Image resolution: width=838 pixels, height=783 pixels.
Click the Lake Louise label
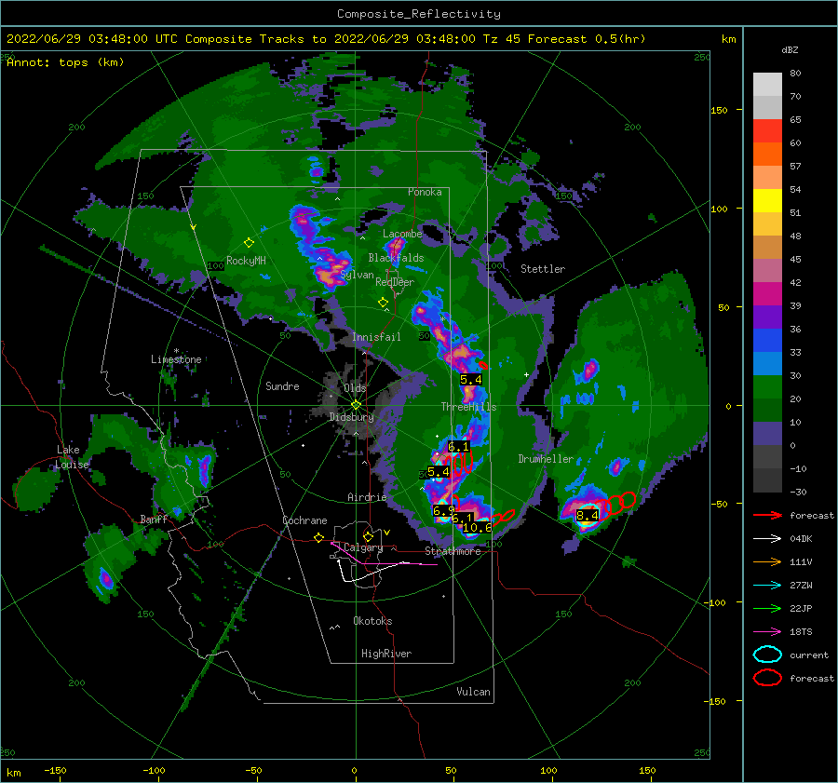coord(72,457)
